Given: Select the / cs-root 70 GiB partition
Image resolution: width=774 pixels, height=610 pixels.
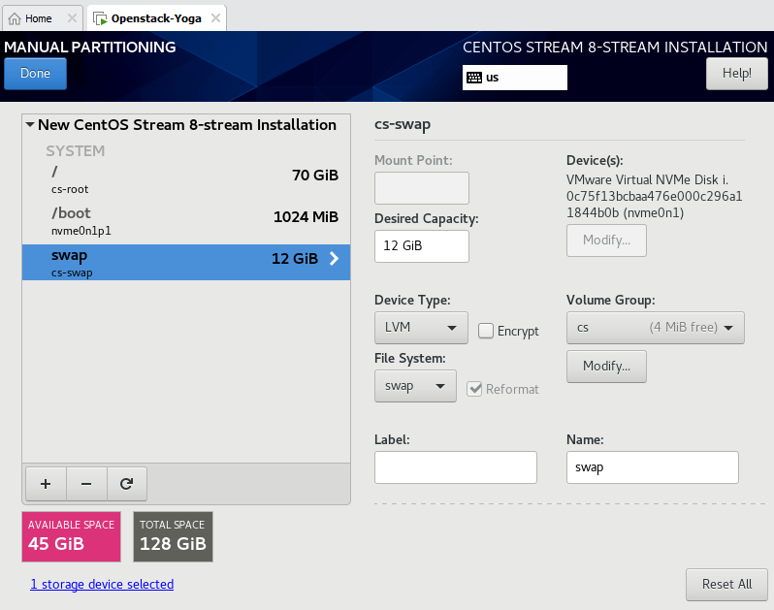Looking at the screenshot, I should click(x=186, y=180).
